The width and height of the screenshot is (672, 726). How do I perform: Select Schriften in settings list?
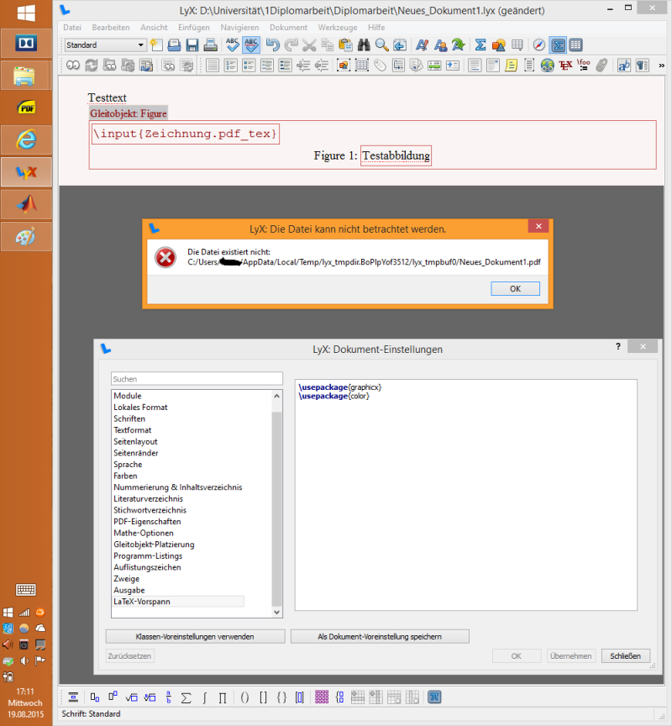tap(129, 418)
